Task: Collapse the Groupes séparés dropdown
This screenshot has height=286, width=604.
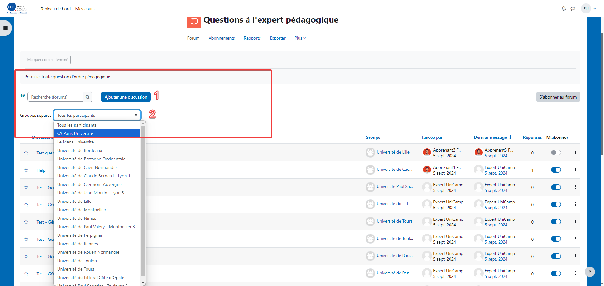Action: coord(97,115)
